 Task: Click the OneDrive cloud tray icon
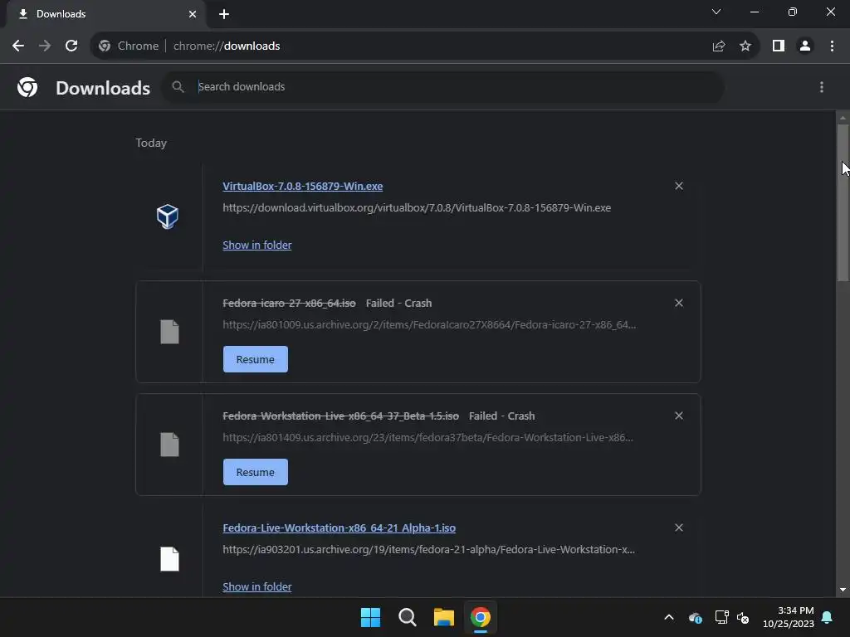pyautogui.click(x=696, y=617)
